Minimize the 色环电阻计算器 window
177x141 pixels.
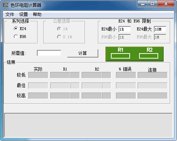143,4
